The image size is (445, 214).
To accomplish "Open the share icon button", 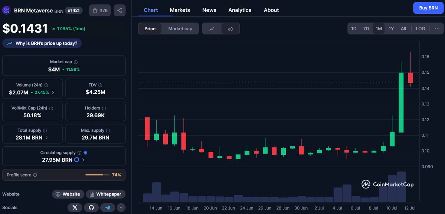I will tap(120, 10).
